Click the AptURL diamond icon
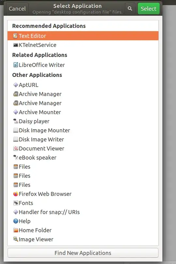 click(16, 85)
